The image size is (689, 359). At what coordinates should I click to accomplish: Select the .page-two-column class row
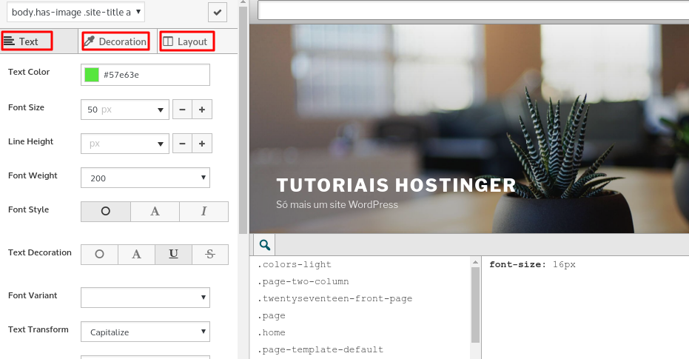303,282
